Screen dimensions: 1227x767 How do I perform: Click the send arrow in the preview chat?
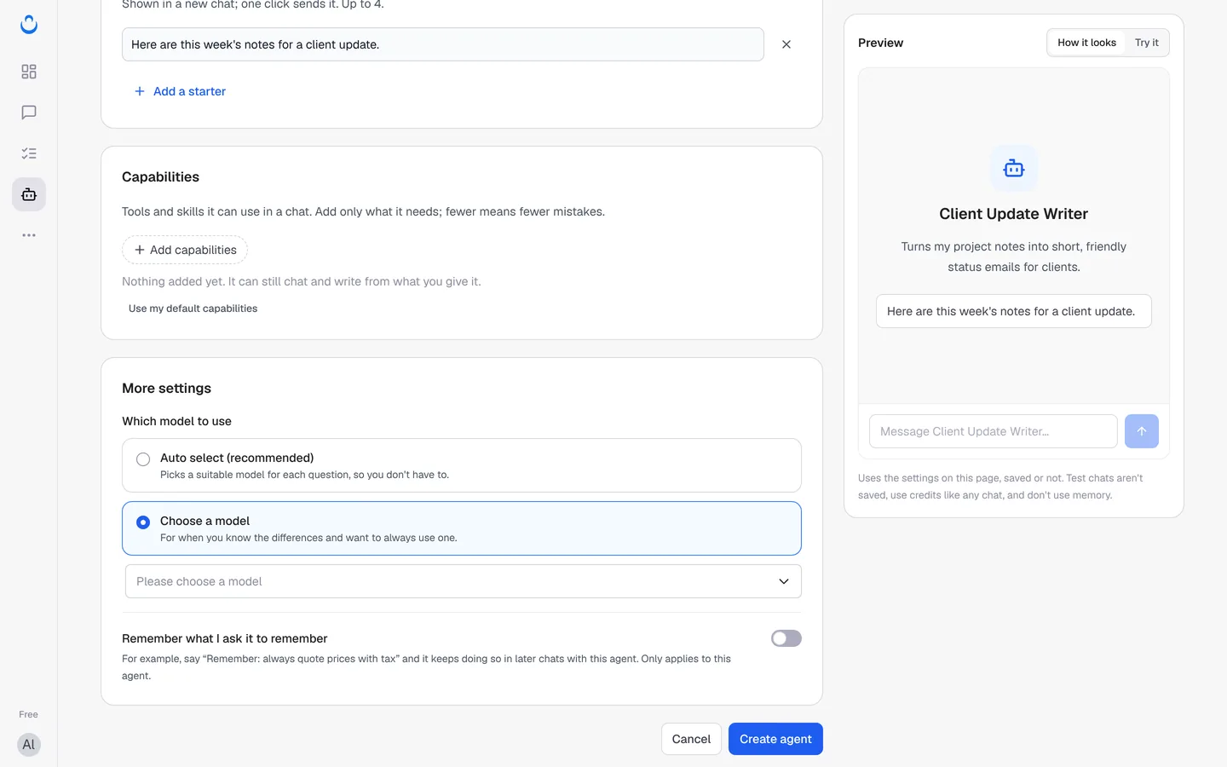(x=1142, y=431)
